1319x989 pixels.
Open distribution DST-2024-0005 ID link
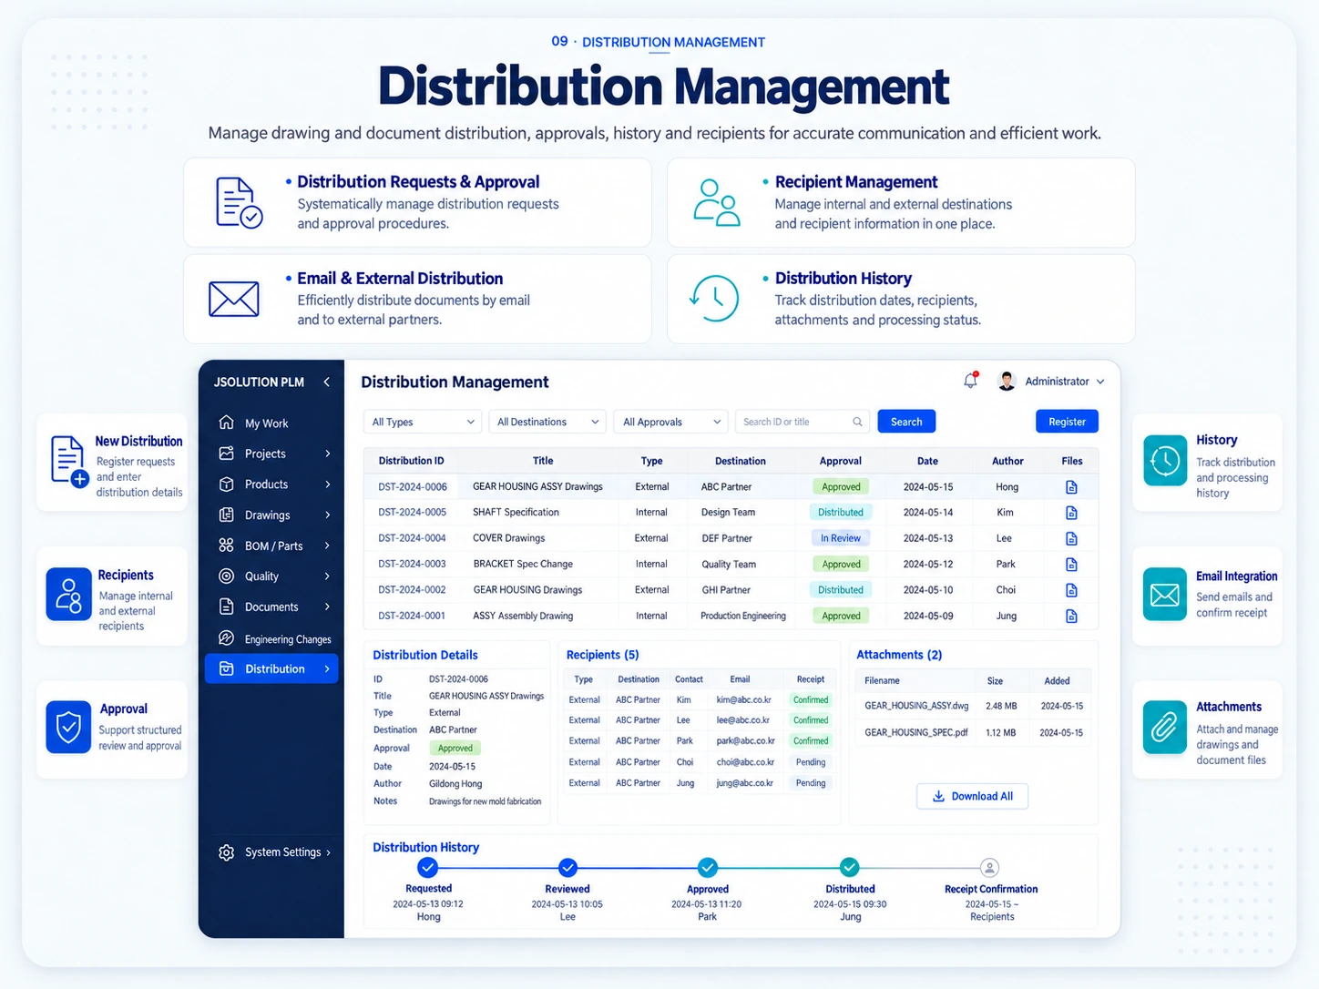click(413, 513)
